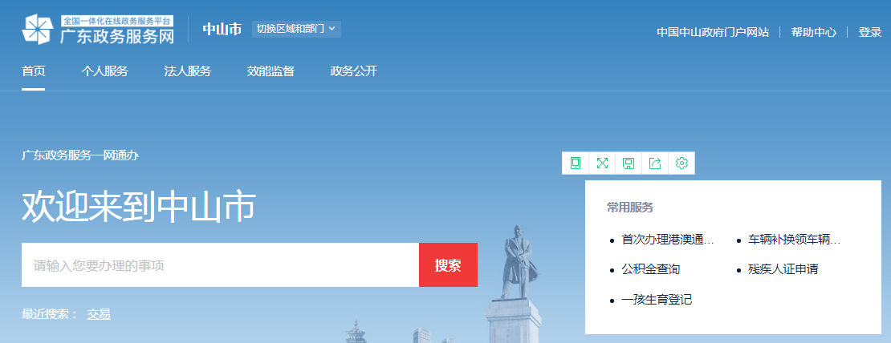Select the 残疾人证申请 service link

pyautogui.click(x=783, y=269)
